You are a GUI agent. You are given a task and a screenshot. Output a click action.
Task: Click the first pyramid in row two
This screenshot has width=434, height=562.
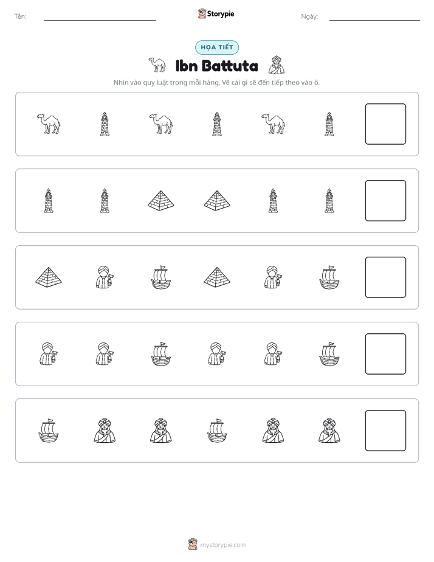(x=161, y=201)
